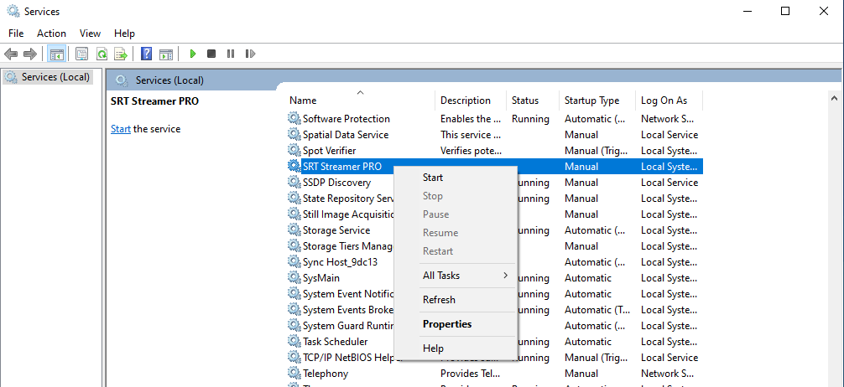
Task: Click the gear icon of Spatial Data Service
Action: pyautogui.click(x=294, y=134)
